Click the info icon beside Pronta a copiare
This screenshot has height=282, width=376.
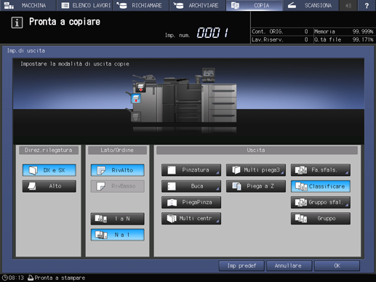pos(17,23)
